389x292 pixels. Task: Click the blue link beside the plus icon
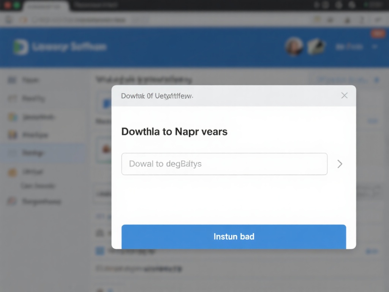(342, 80)
